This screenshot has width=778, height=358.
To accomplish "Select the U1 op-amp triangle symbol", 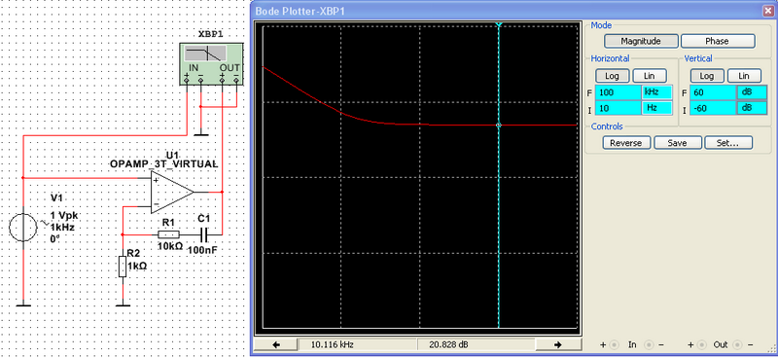I will (172, 192).
